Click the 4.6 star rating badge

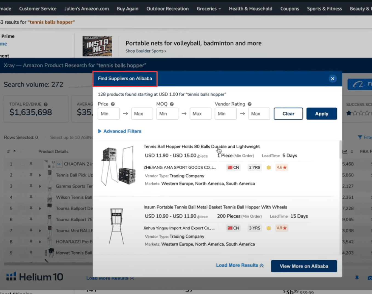[x=282, y=167]
